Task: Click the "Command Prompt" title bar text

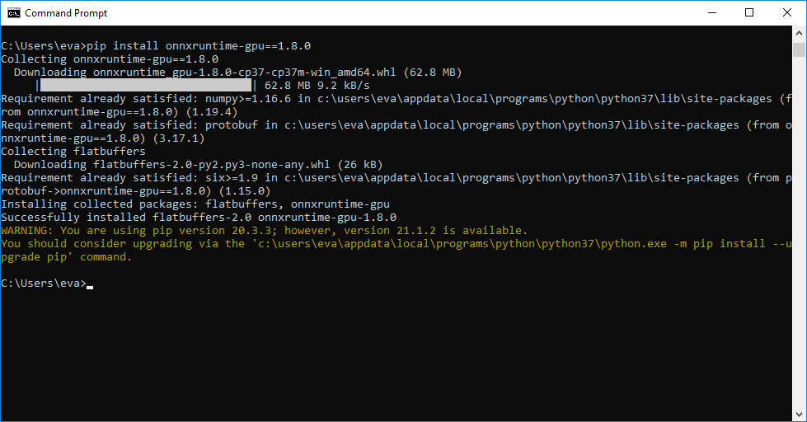Action: click(66, 13)
